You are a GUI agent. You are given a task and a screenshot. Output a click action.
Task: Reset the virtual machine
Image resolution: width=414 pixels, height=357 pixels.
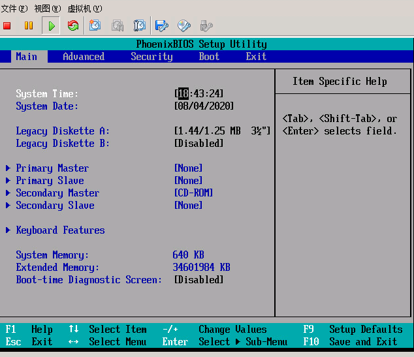(73, 25)
